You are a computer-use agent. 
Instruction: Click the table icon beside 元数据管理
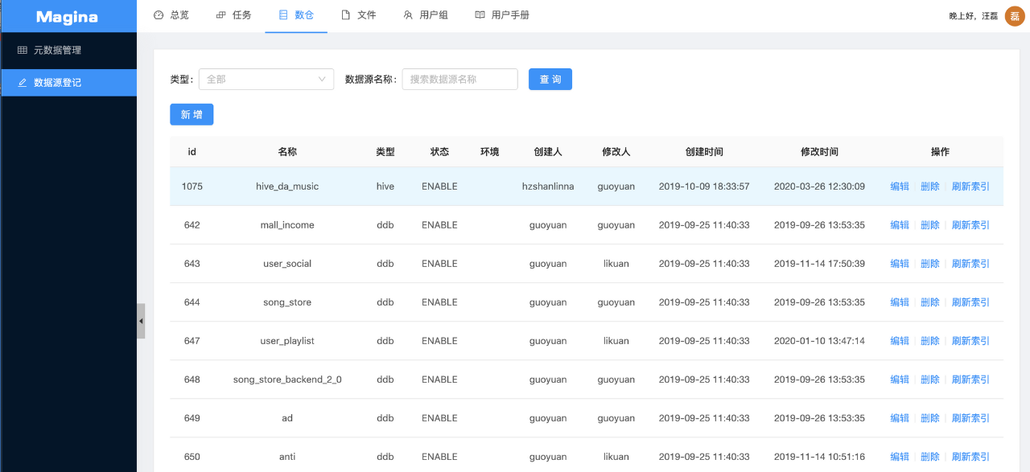click(x=23, y=51)
